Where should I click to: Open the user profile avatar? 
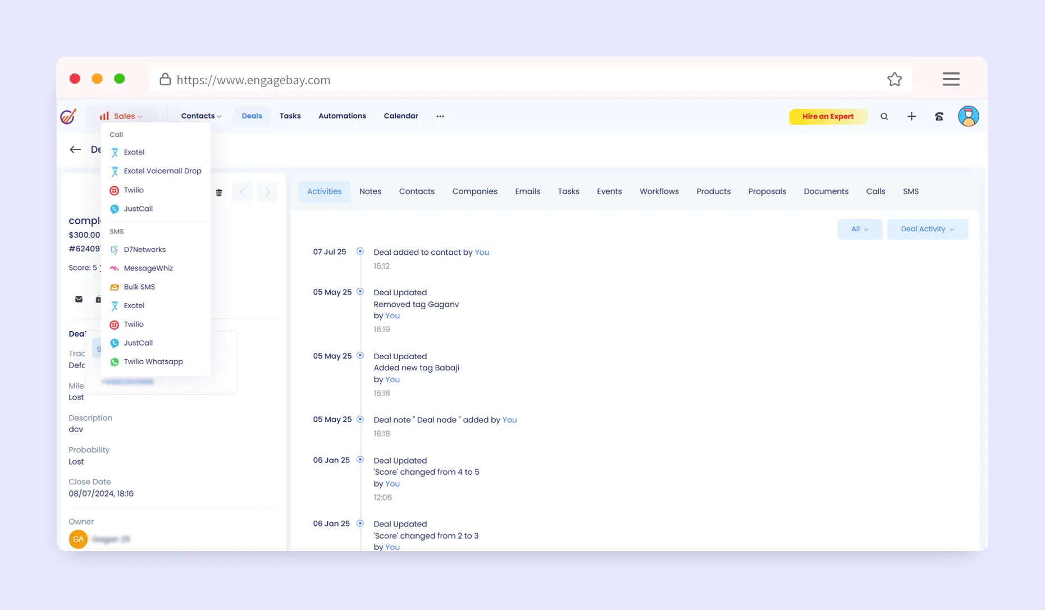click(968, 117)
